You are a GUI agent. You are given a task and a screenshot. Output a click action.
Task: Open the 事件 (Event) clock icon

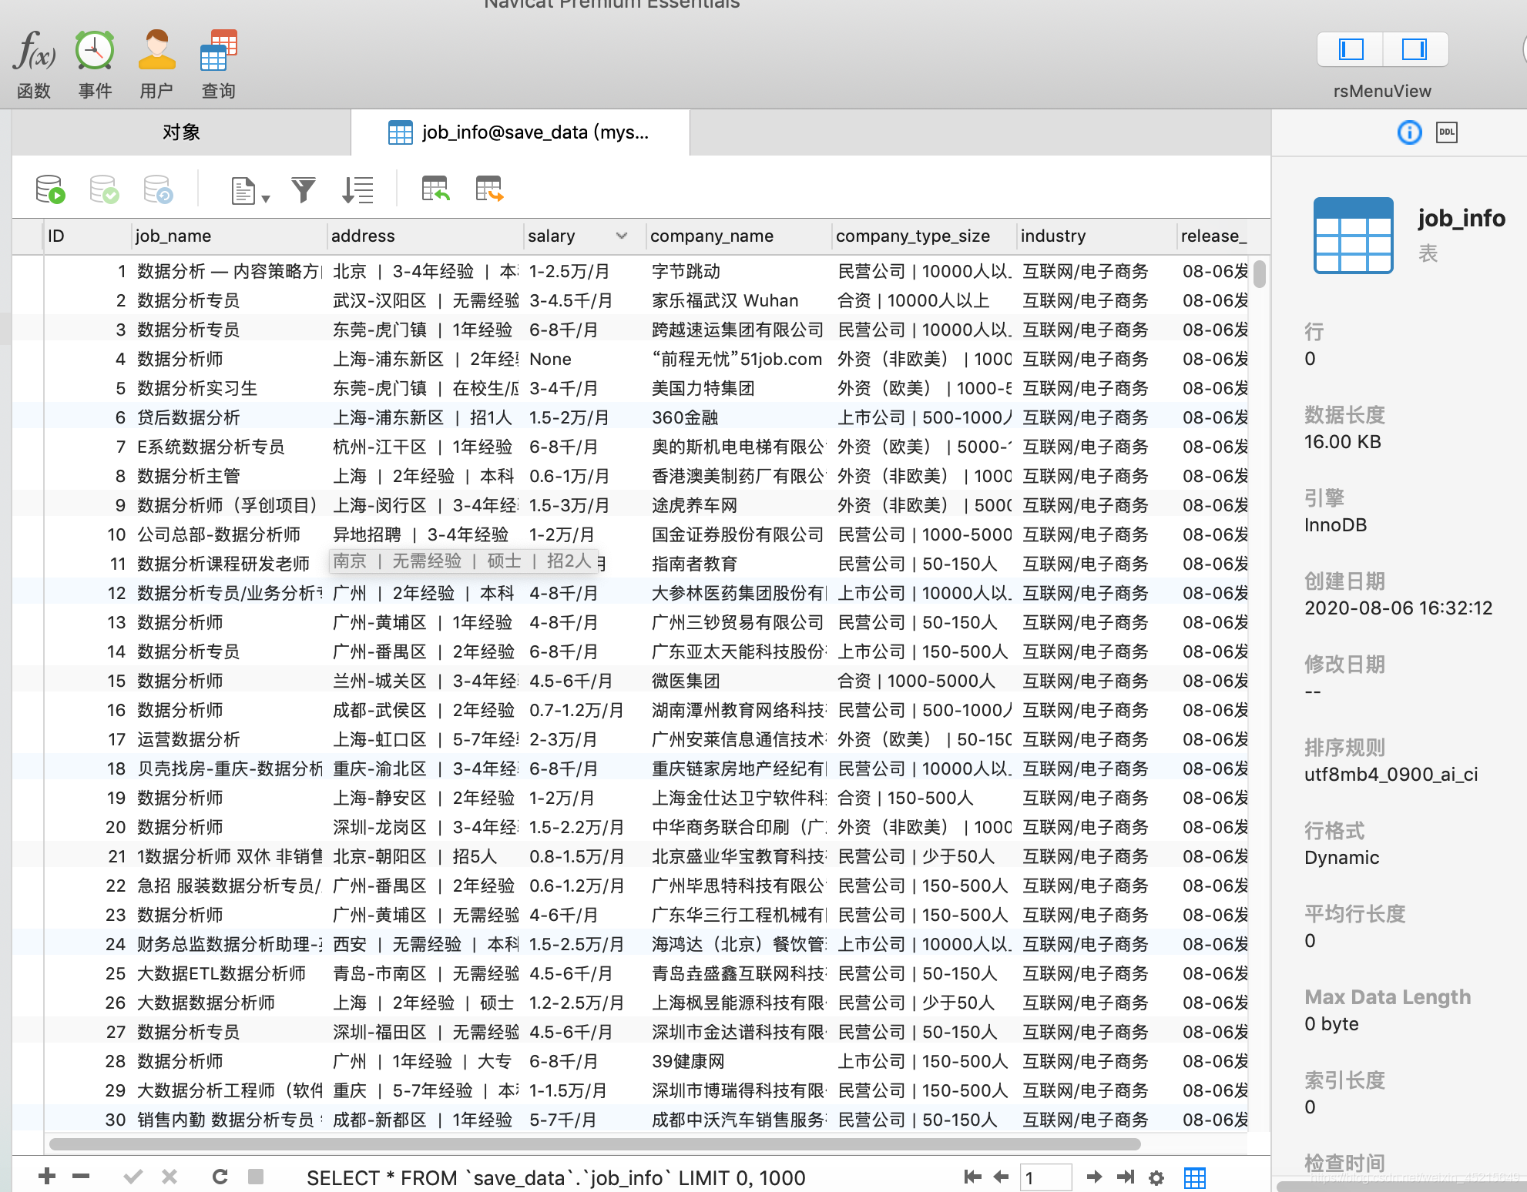[95, 63]
